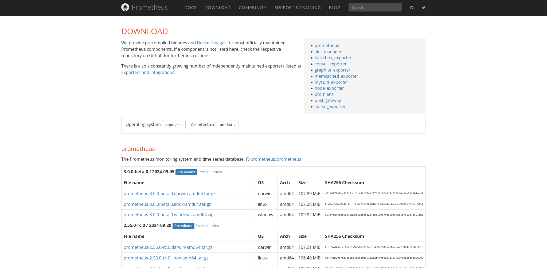Viewport: 547px width, 268px height.
Task: Click the pushgateway sidebar link
Action: [x=328, y=100]
